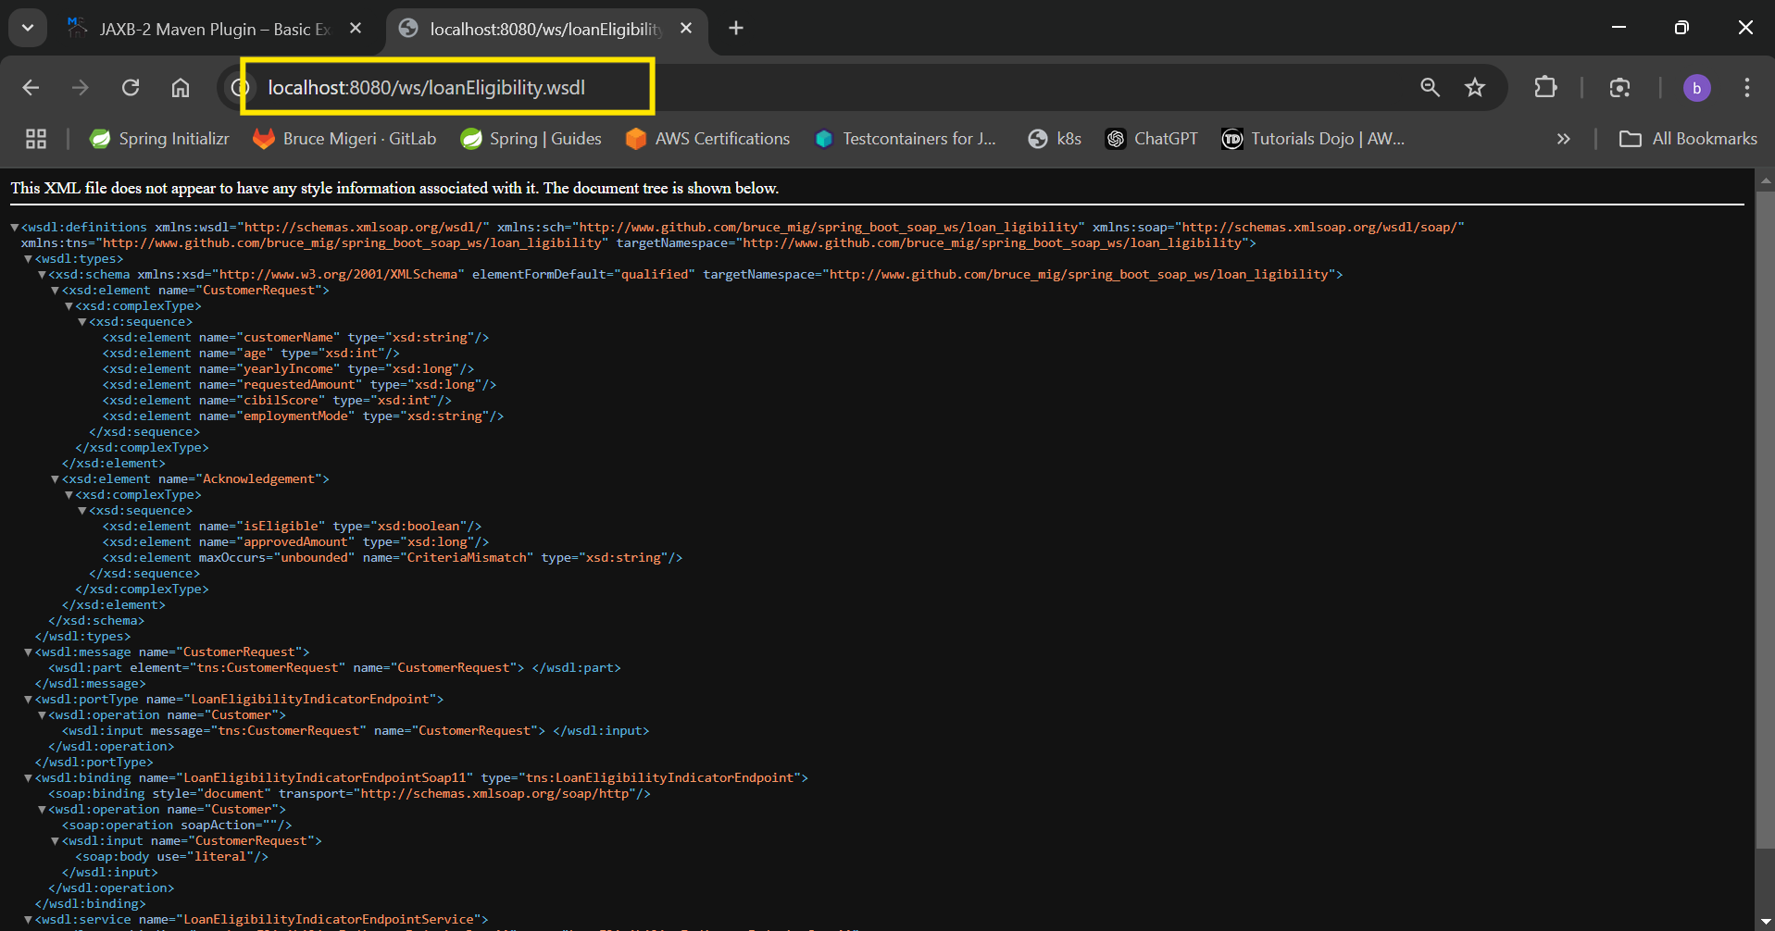This screenshot has width=1775, height=931.
Task: Click the soap:body use="literal" line
Action: click(171, 857)
